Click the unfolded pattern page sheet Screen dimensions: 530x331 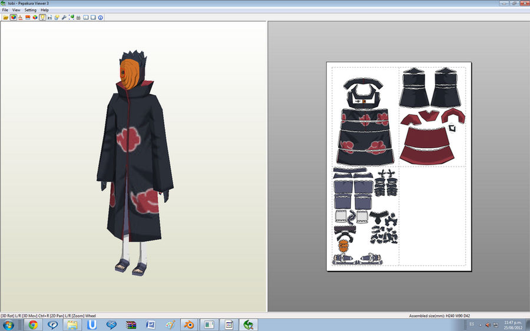(399, 166)
